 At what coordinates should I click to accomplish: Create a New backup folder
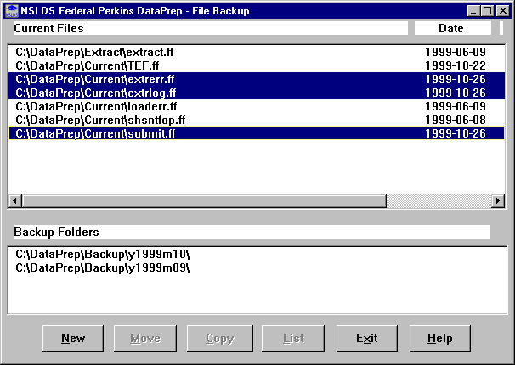(x=73, y=339)
